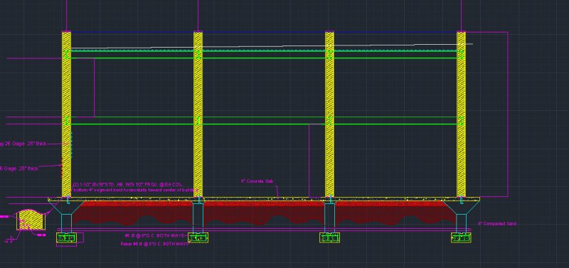
Task: Pick the rightmost footing rebar block
Action: point(461,238)
